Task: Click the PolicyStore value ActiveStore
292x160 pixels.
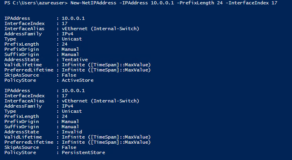Action: coord(78,80)
